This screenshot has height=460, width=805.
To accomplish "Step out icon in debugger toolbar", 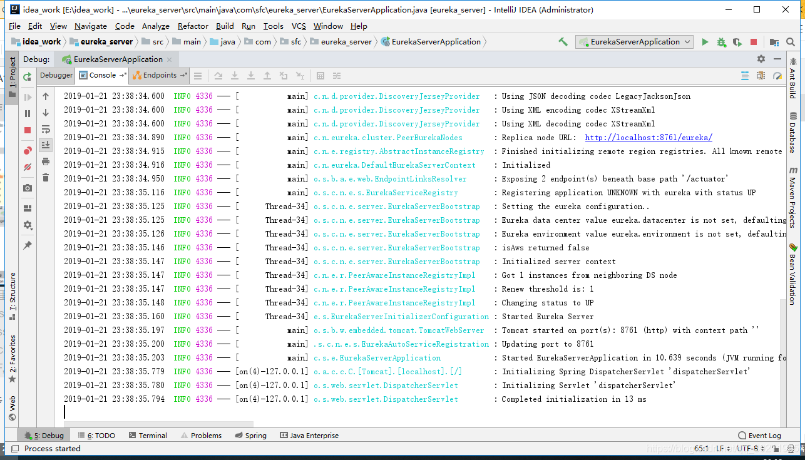I will (x=267, y=76).
